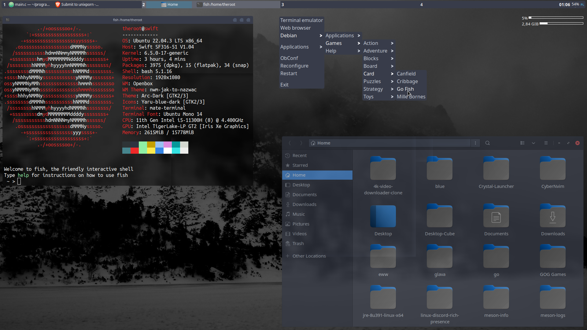Open the CyberNvim folder
This screenshot has width=587, height=330.
click(x=553, y=168)
